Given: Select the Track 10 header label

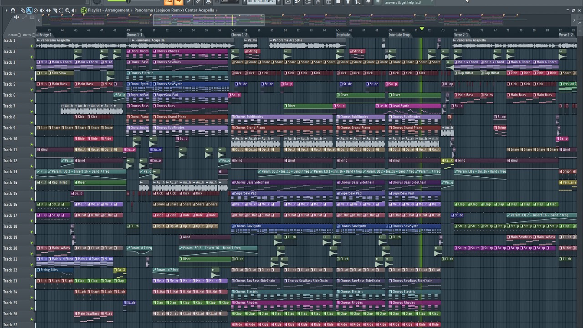Looking at the screenshot, I should pyautogui.click(x=10, y=139).
